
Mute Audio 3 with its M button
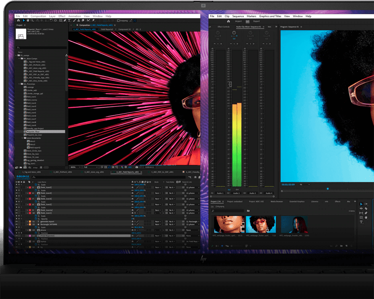point(247,44)
